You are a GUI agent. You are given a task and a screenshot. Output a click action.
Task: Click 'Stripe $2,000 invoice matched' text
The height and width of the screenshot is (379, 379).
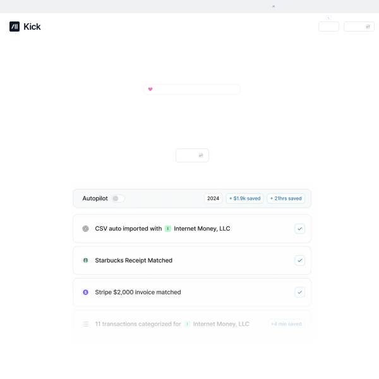138,292
